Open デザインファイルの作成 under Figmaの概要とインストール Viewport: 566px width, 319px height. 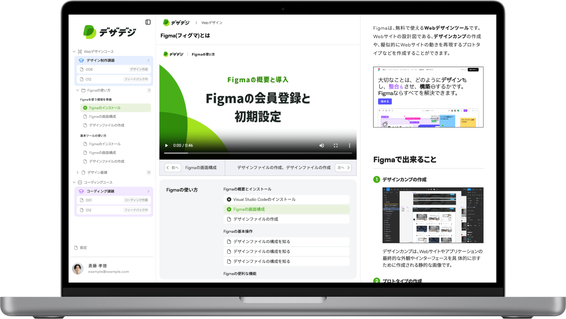(x=287, y=219)
